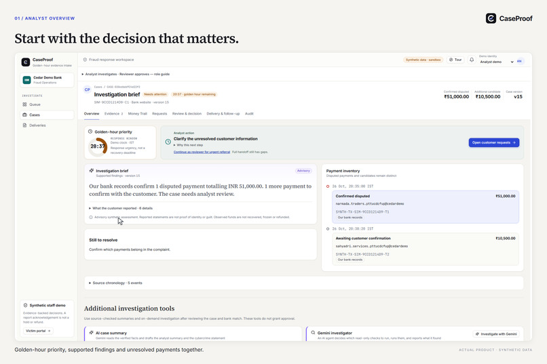Click the clock icon beside Golden-hour priority
This screenshot has width=547, height=364.
click(90, 132)
